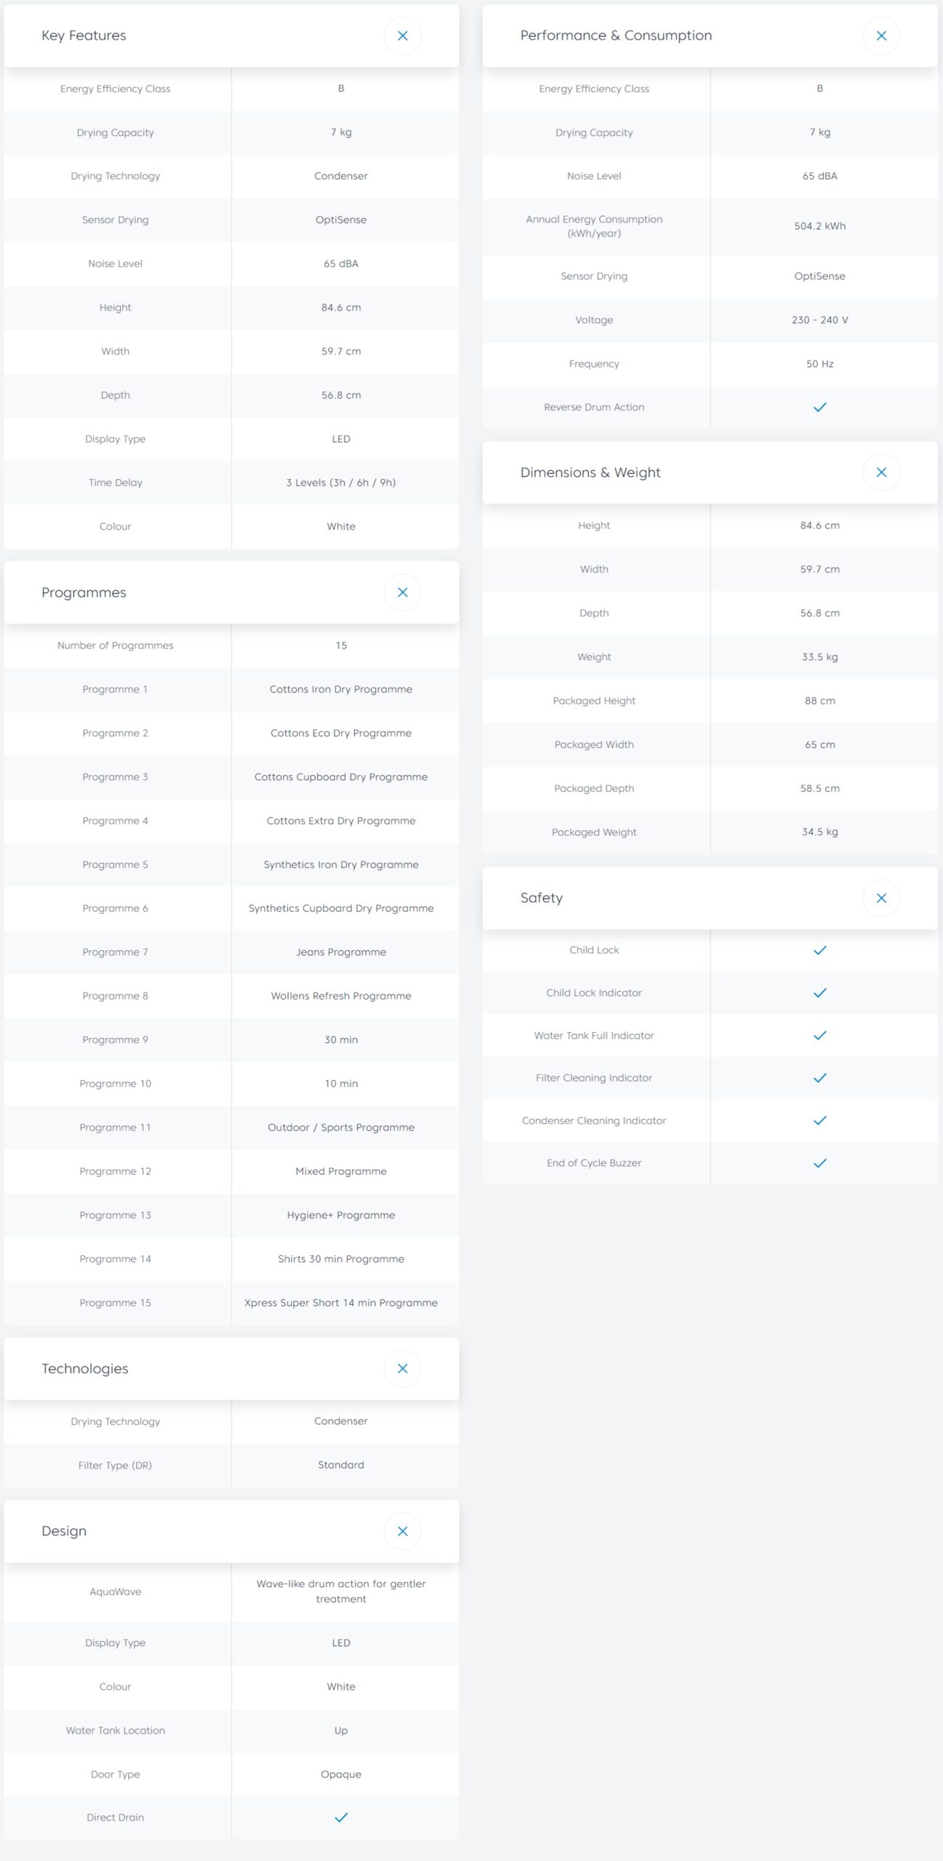Click the Condenser Cleaning Indicator checkmark
Screen dimensions: 943x1861
point(819,1120)
